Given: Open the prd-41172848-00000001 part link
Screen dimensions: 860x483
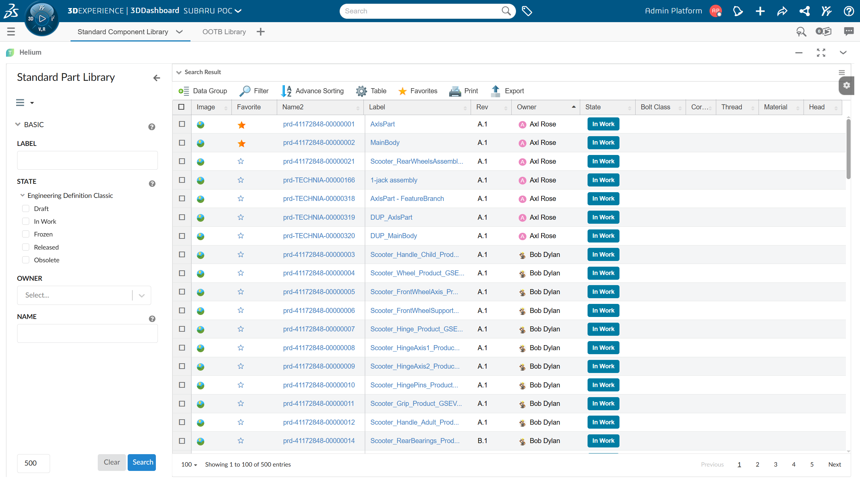Looking at the screenshot, I should point(318,124).
